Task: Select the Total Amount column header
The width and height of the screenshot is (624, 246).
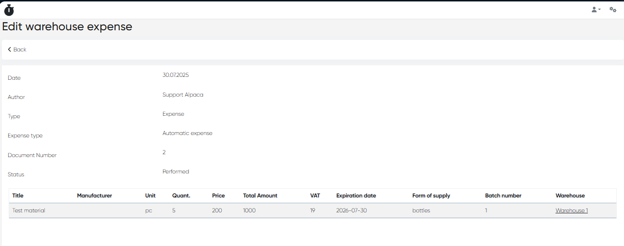Action: point(260,196)
